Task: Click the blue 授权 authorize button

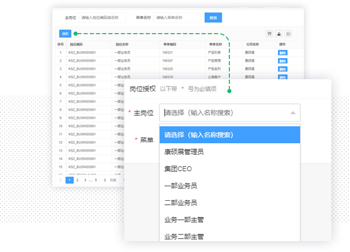Action: coord(65,34)
